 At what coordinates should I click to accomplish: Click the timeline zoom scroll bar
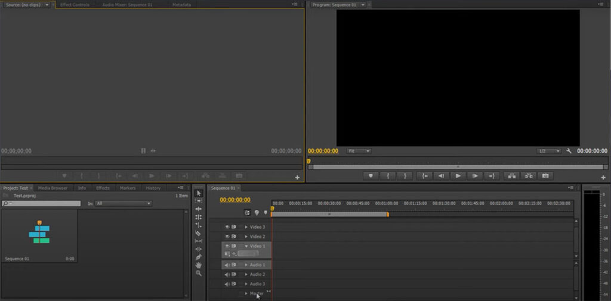(329, 214)
